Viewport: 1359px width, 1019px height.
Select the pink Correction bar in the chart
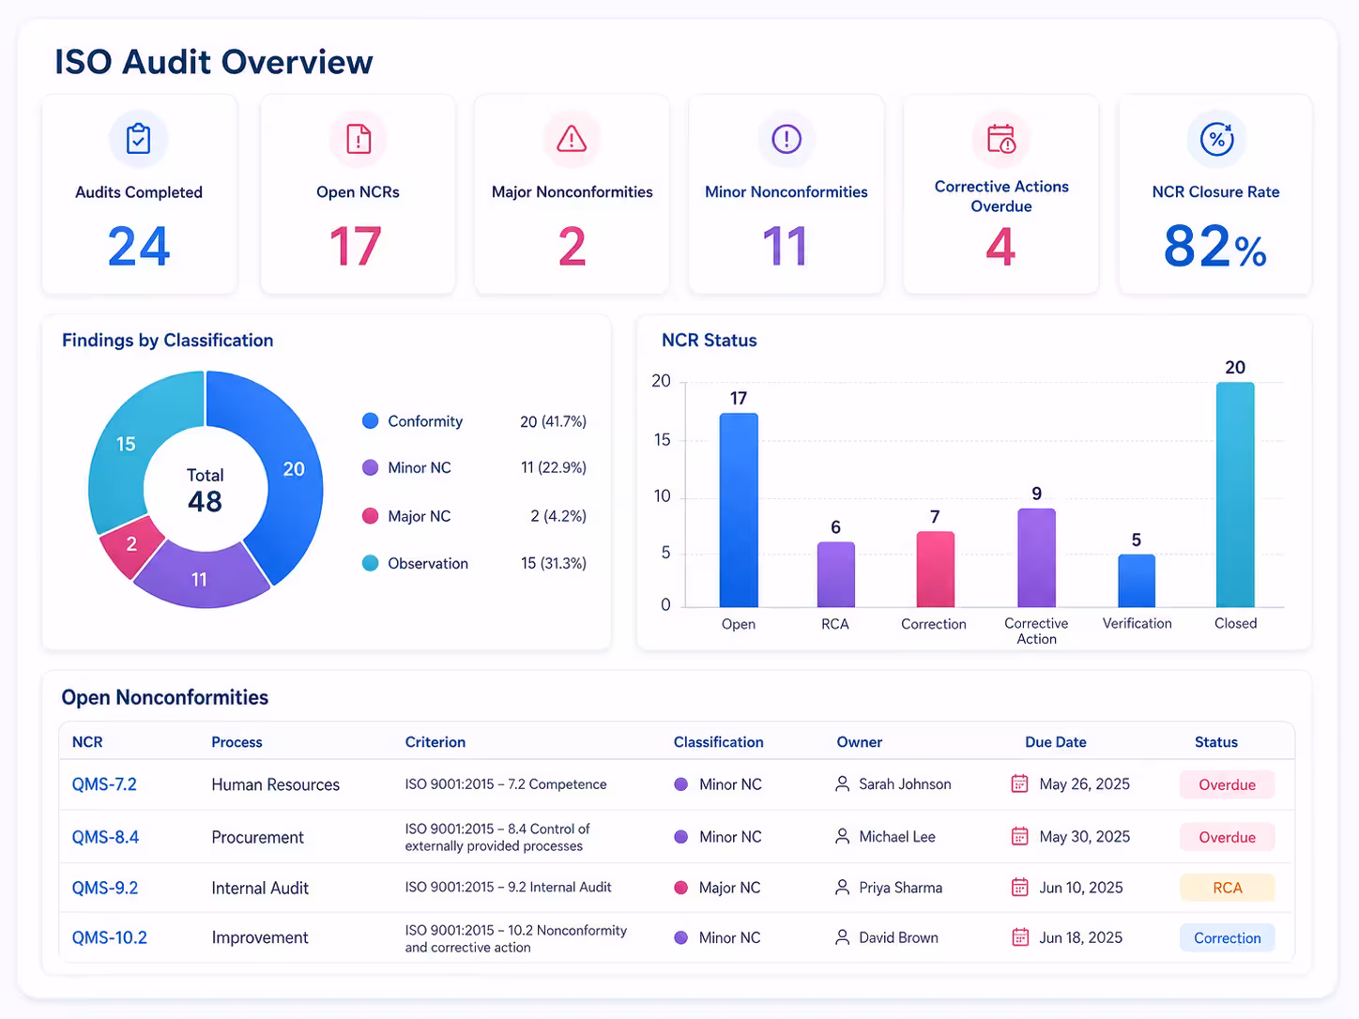[x=935, y=570]
